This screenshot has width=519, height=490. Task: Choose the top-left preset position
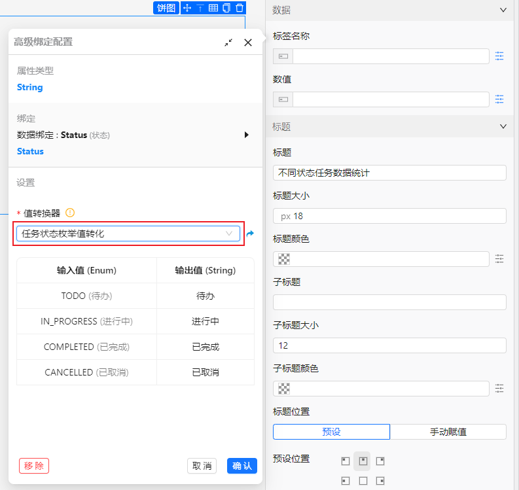pos(345,461)
